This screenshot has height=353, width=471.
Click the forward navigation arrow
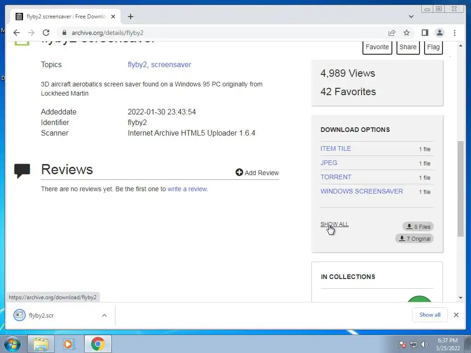click(31, 33)
